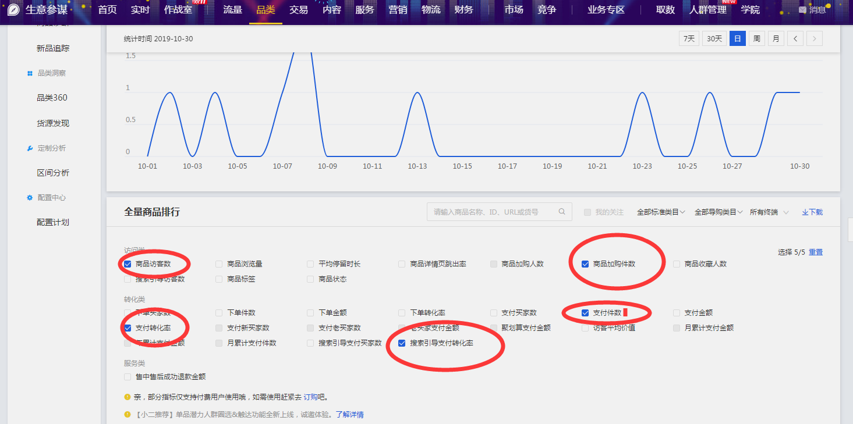
Task: Open the 所有终端 dropdown
Action: tap(769, 212)
